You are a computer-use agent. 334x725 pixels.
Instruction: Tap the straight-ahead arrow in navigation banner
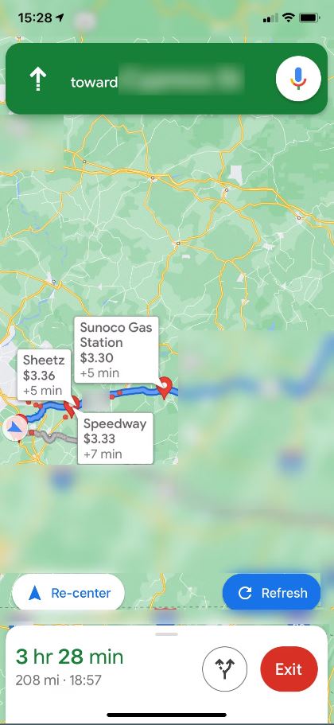click(x=38, y=80)
